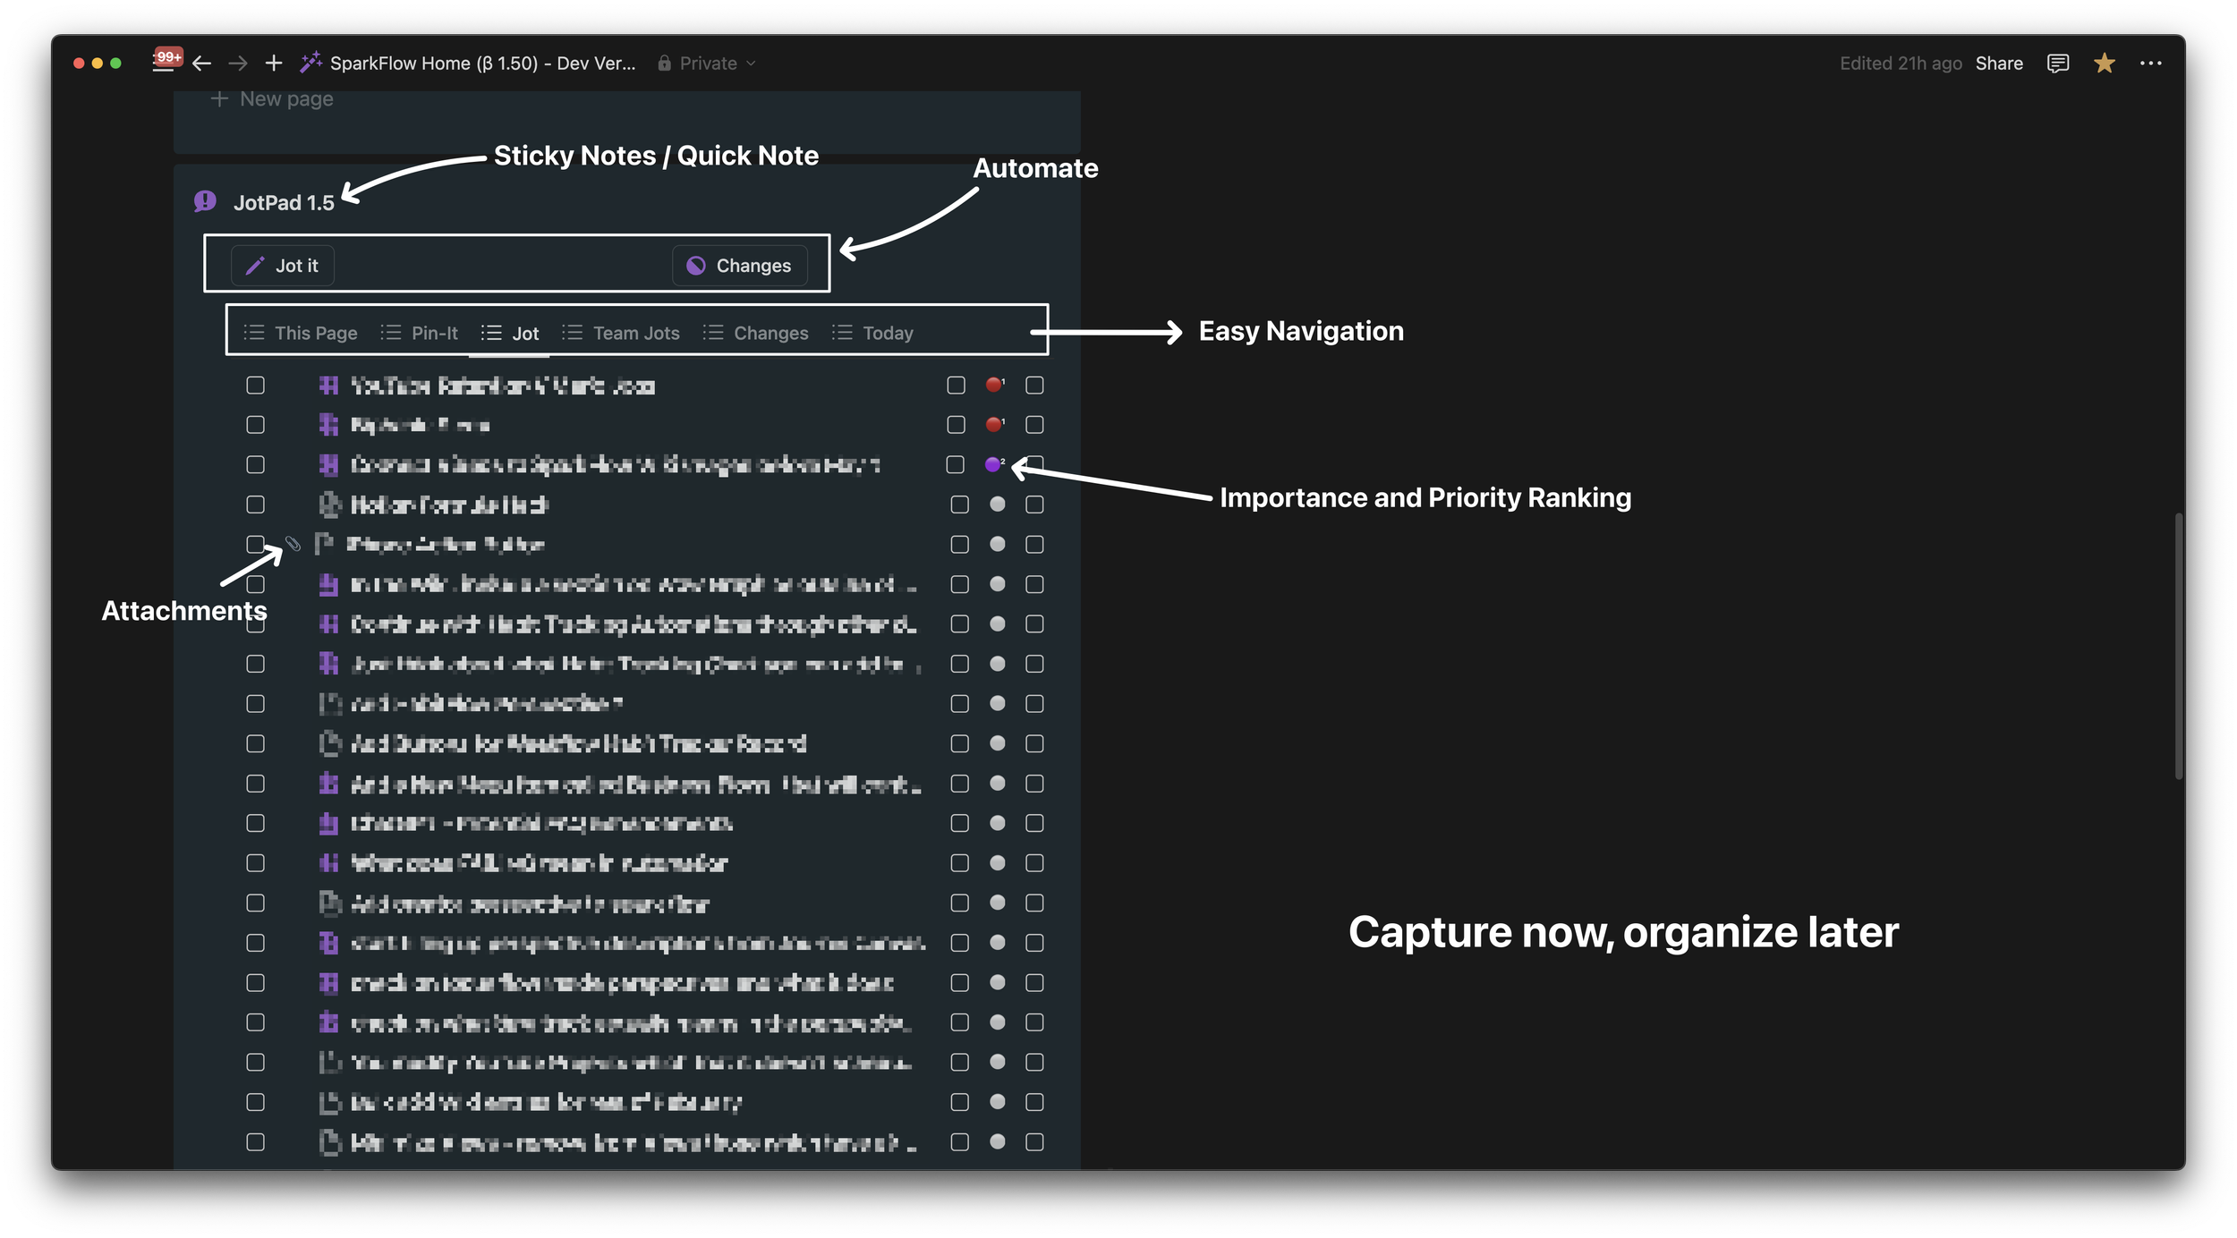This screenshot has height=1238, width=2237.
Task: Open the sidebar menu with 99+ badge
Action: pos(166,61)
